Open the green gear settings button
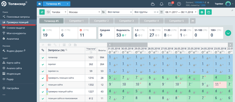The width and height of the screenshot is (235, 102). point(202,12)
